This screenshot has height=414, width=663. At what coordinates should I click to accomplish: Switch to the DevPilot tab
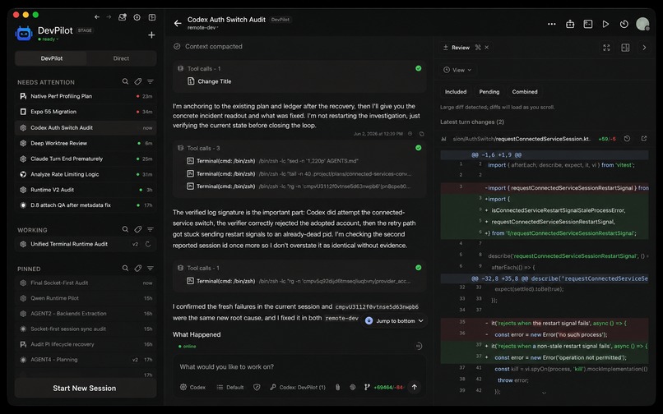(51, 58)
